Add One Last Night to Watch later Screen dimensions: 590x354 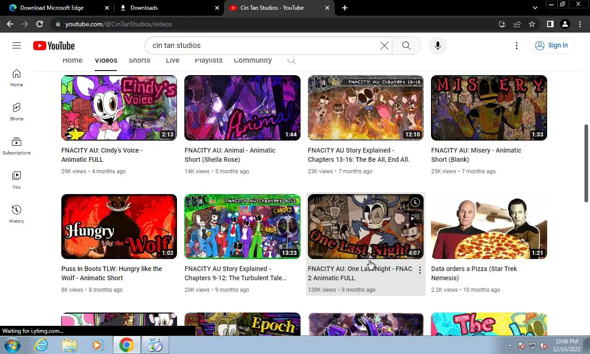pos(415,202)
